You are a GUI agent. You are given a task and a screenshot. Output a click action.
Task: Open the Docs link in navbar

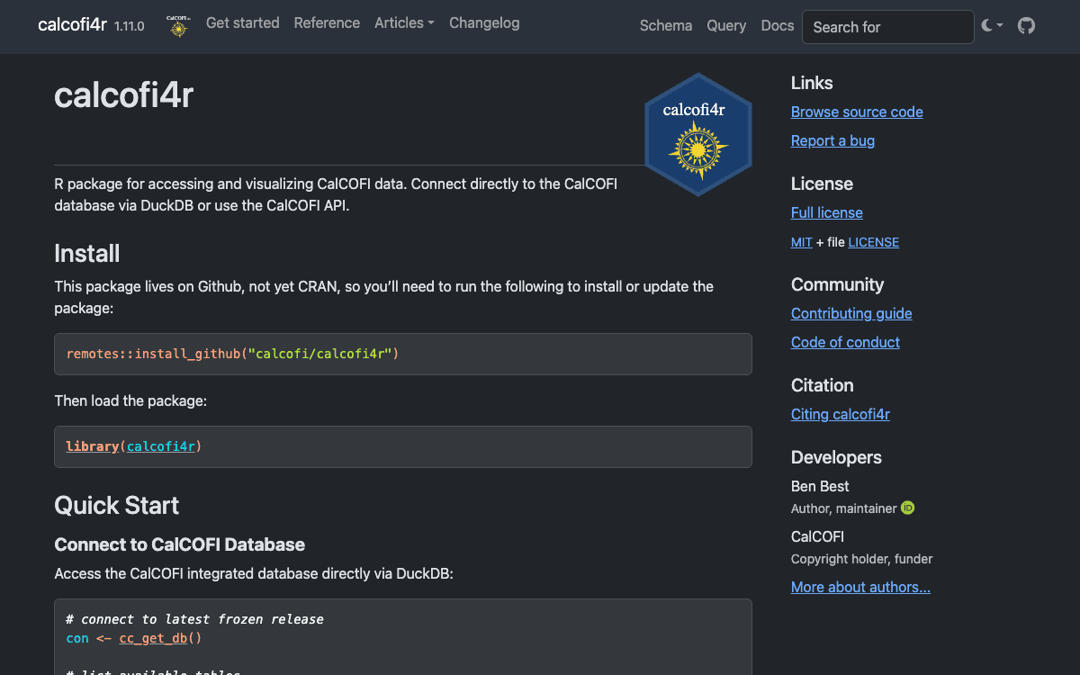[778, 26]
